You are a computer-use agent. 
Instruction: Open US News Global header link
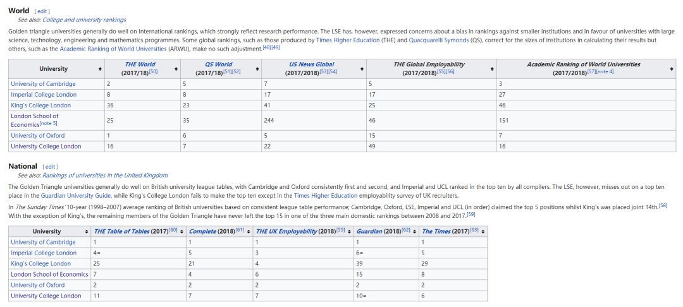(311, 64)
